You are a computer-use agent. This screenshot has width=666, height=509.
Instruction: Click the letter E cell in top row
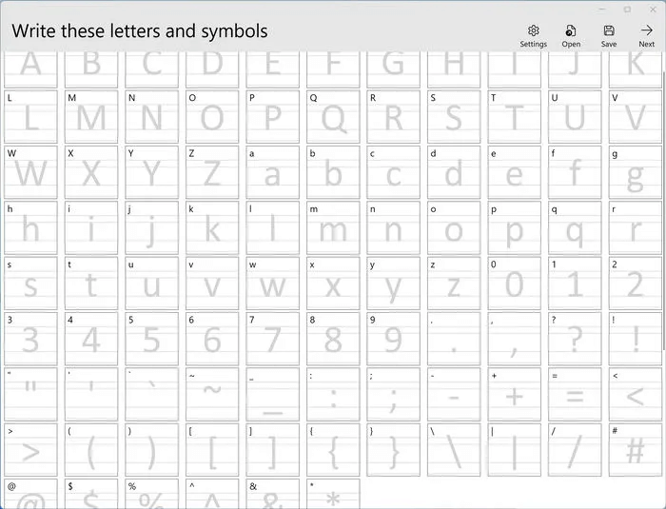coord(273,69)
